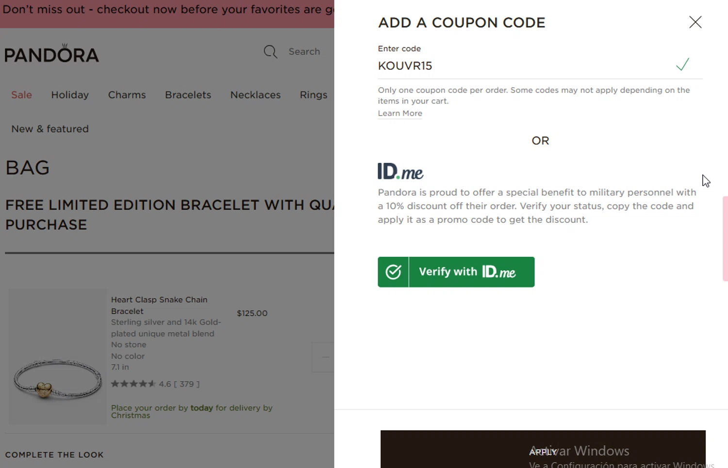Open the Heart Clasp Snake Chain Bracelet link

pyautogui.click(x=159, y=305)
